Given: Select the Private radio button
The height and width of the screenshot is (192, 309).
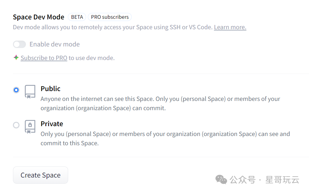Looking at the screenshot, I should pyautogui.click(x=16, y=125).
